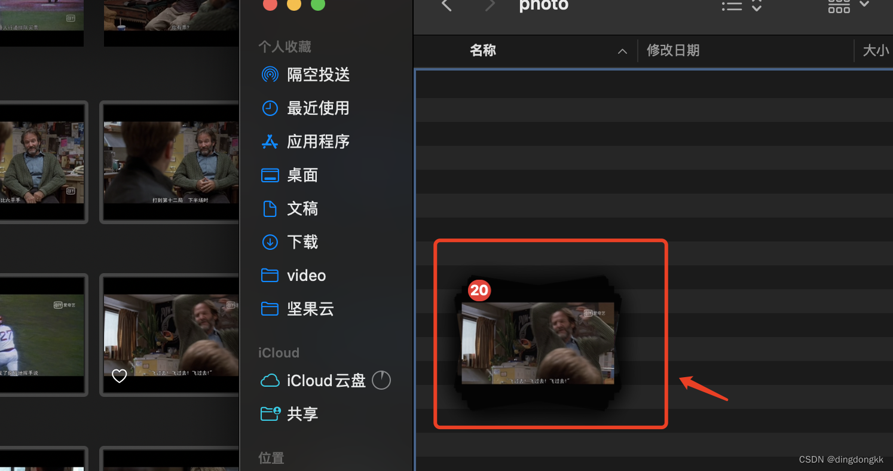The image size is (893, 471).
Task: Click the folder icon beside video
Action: click(x=270, y=276)
